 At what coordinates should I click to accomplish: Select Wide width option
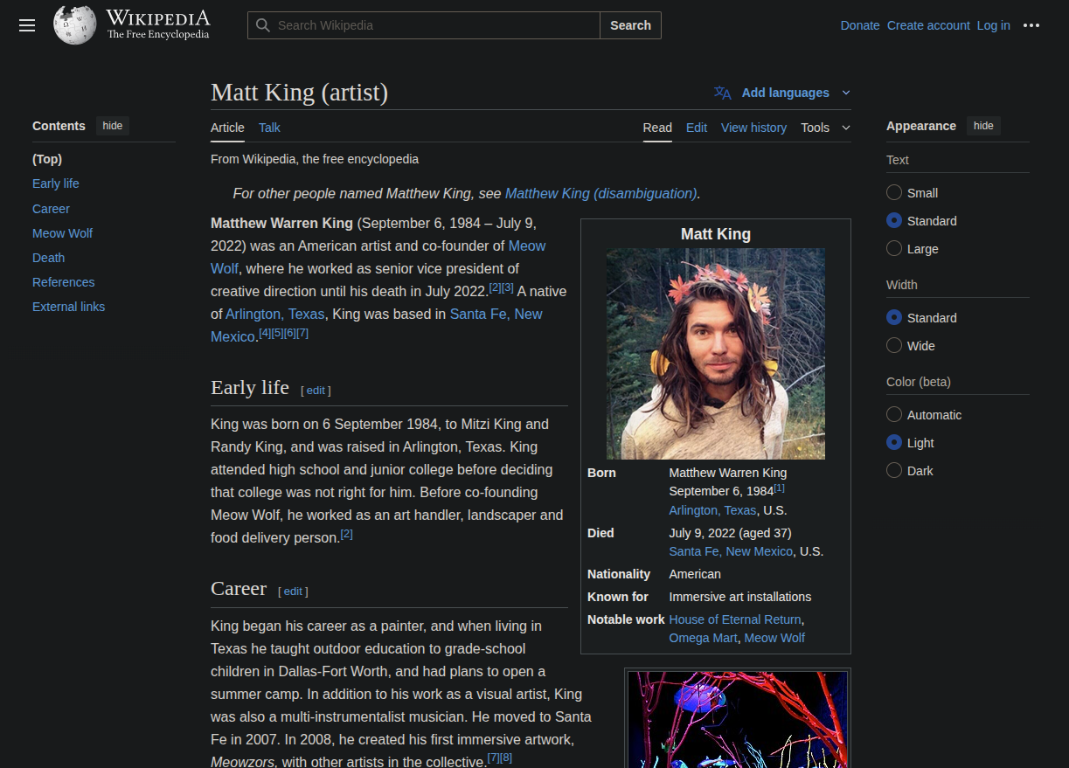point(894,345)
